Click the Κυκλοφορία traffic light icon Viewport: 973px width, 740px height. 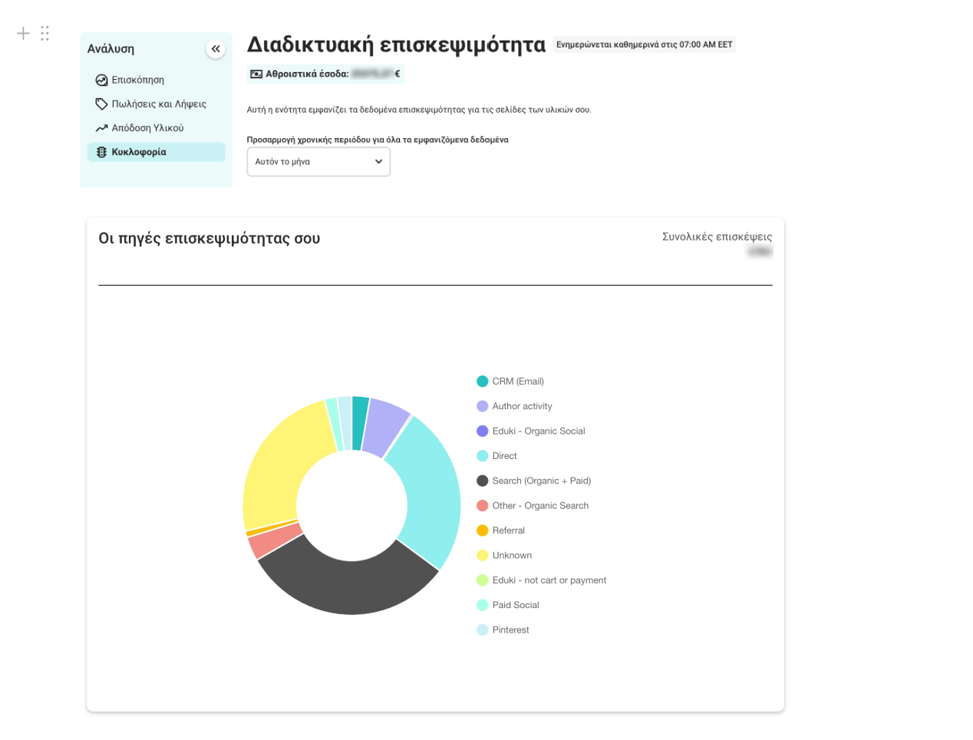click(x=101, y=152)
